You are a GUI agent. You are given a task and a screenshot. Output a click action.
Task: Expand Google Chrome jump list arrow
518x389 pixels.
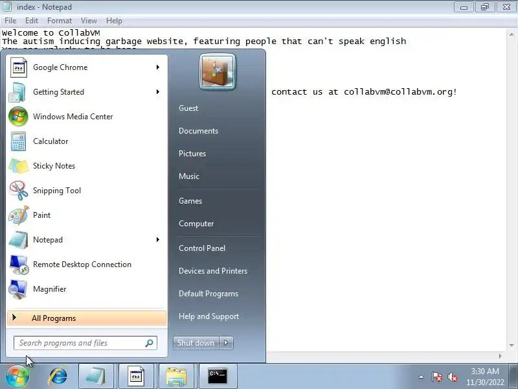pos(158,67)
